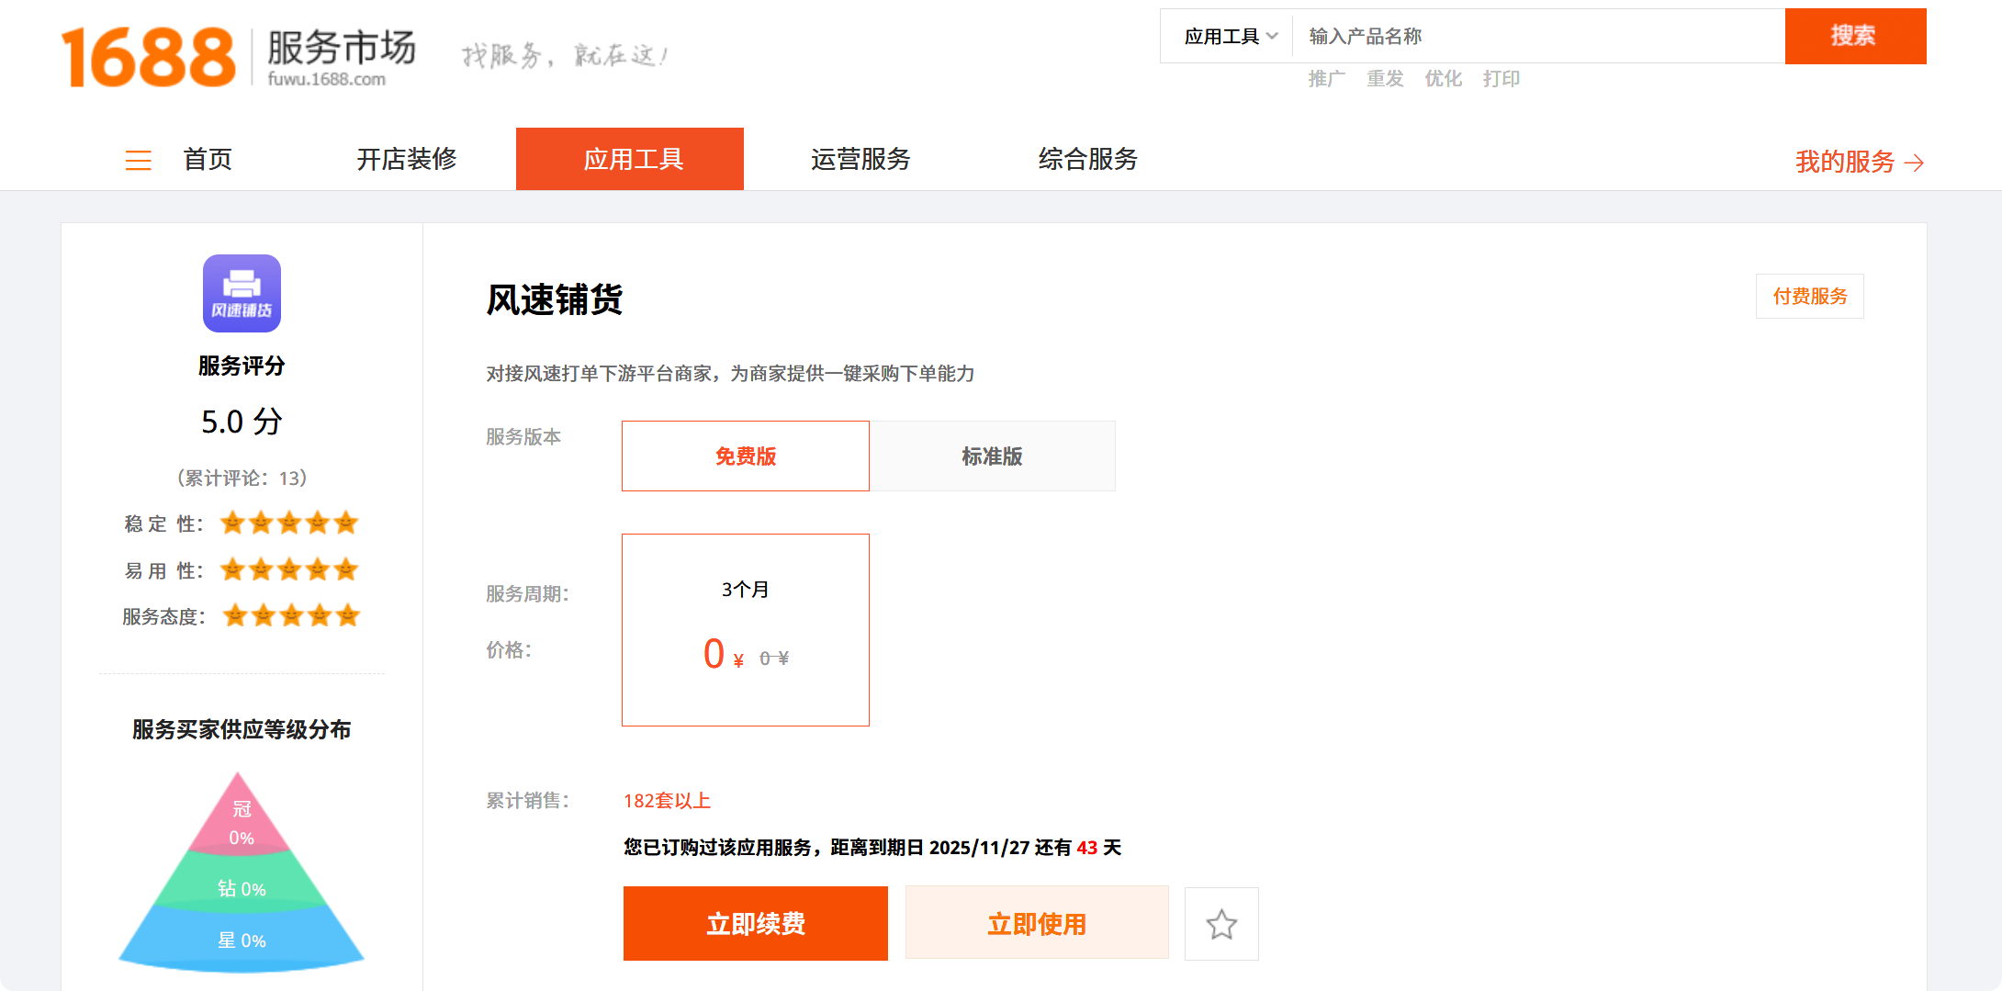This screenshot has height=991, width=2002.
Task: Click the 易用性 star rating row
Action: [x=288, y=570]
